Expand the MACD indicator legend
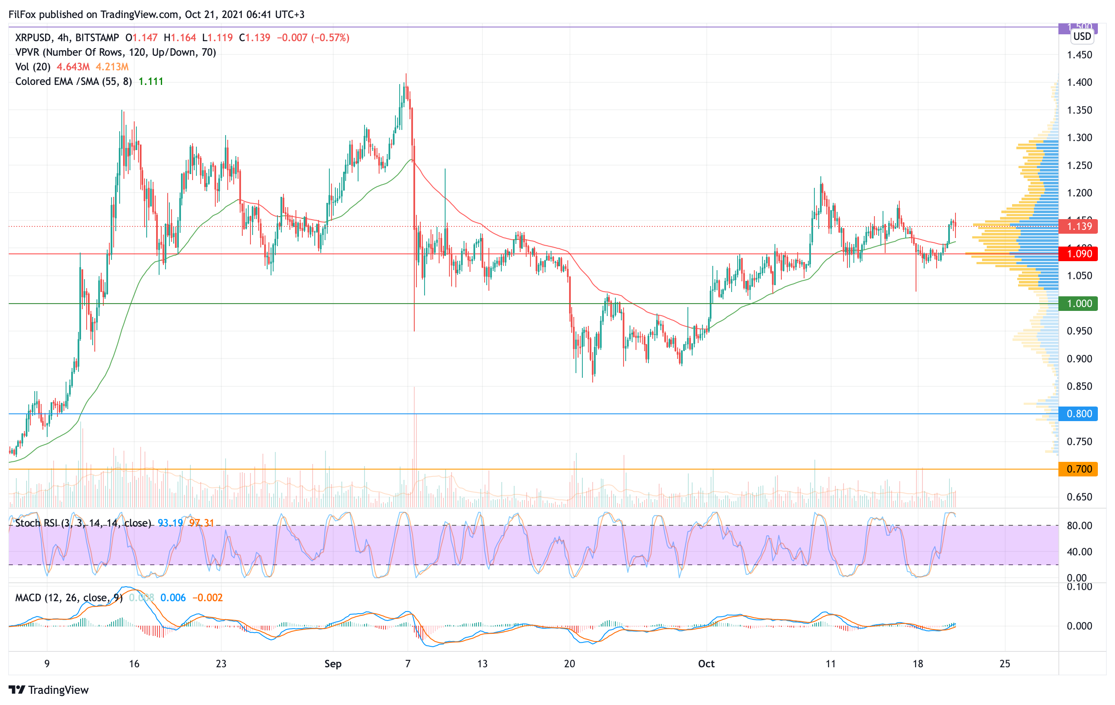The width and height of the screenshot is (1115, 705). [69, 598]
